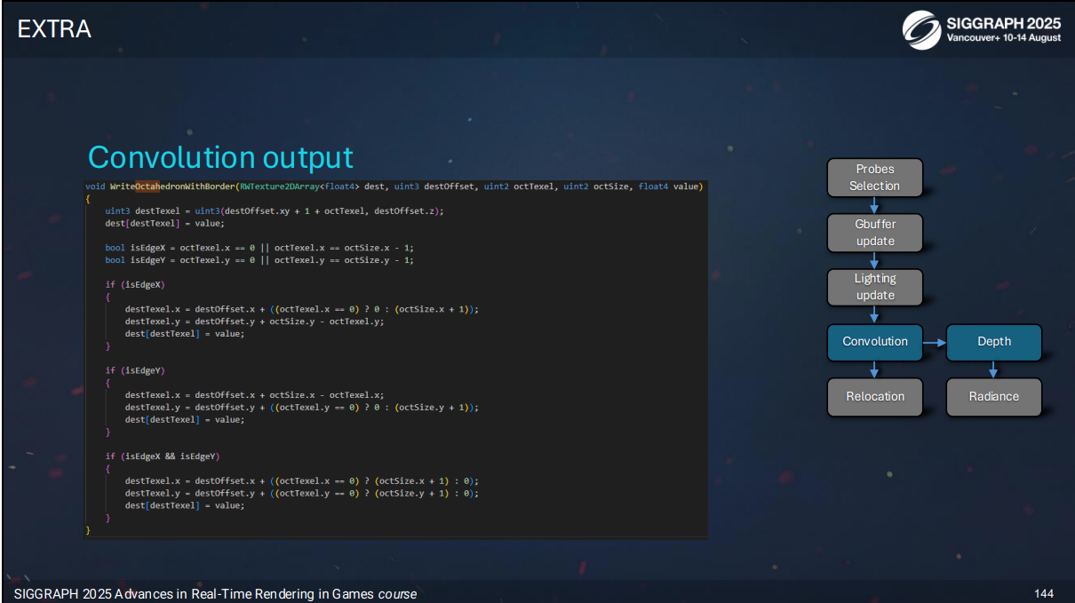Image resolution: width=1075 pixels, height=603 pixels.
Task: Click the SIGGRAPH 2025 course footer text
Action: pos(215,593)
